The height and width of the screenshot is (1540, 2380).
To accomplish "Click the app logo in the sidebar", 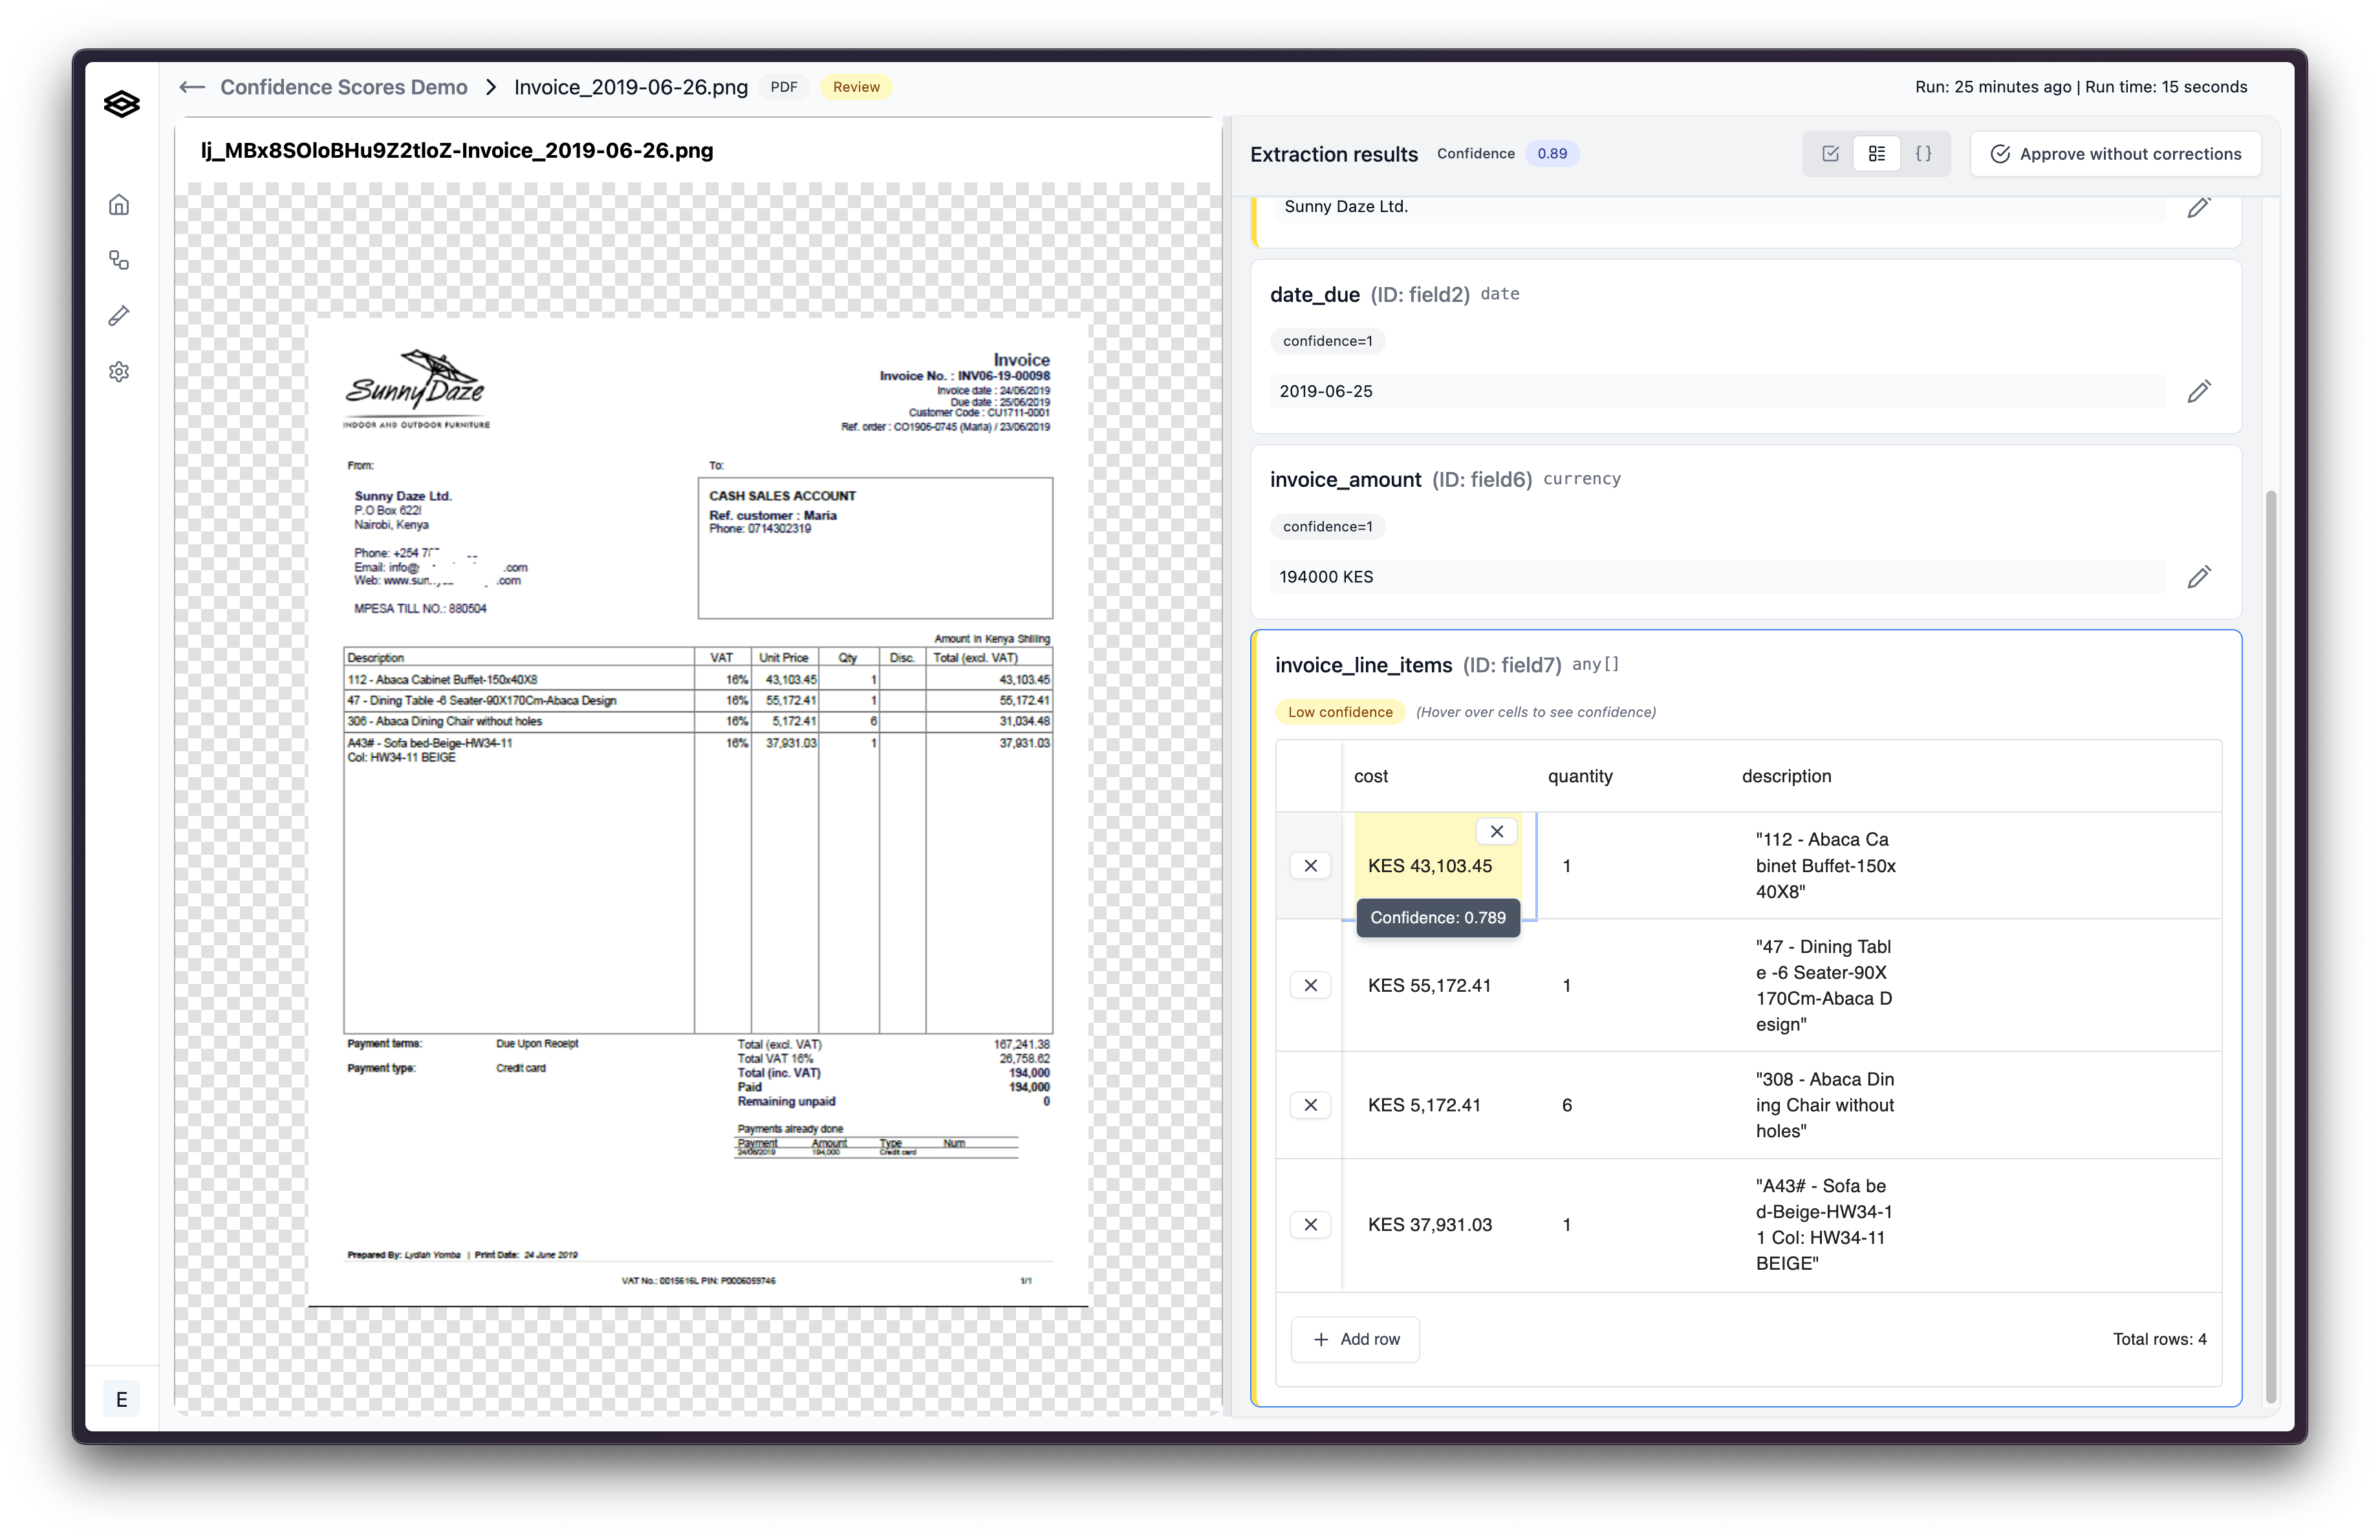I will 121,104.
